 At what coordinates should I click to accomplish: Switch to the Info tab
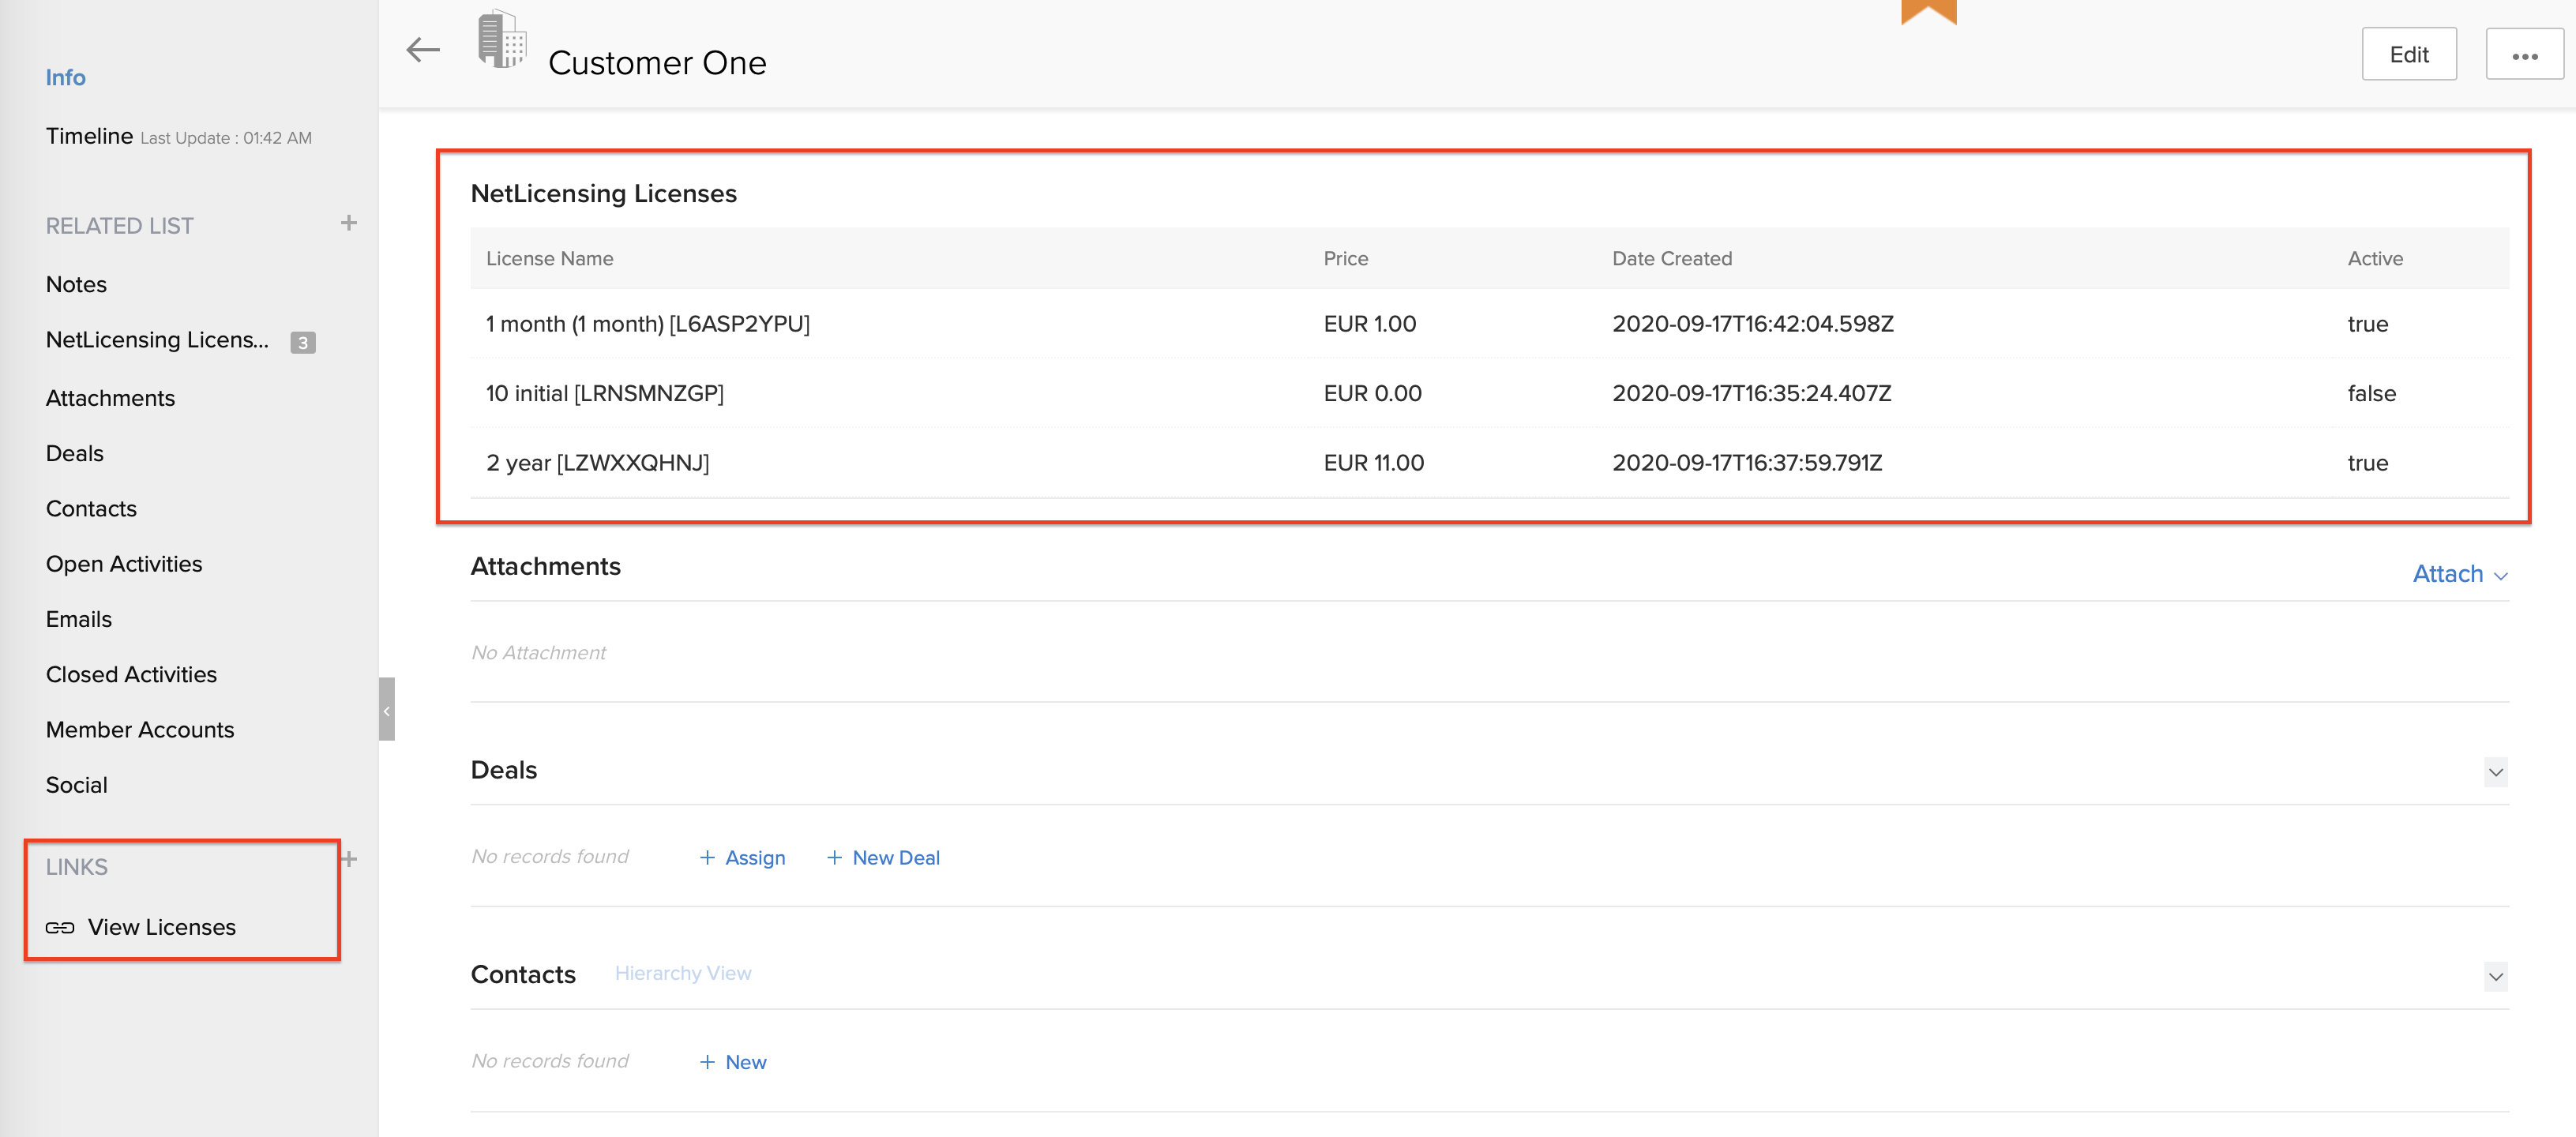pyautogui.click(x=65, y=78)
